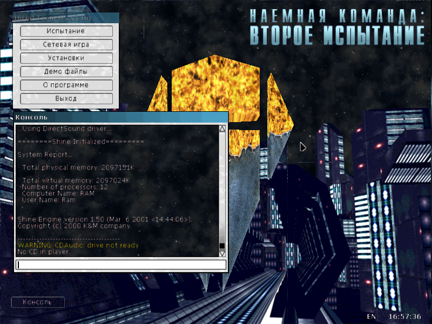Click the main menu window title bar

pyautogui.click(x=66, y=18)
